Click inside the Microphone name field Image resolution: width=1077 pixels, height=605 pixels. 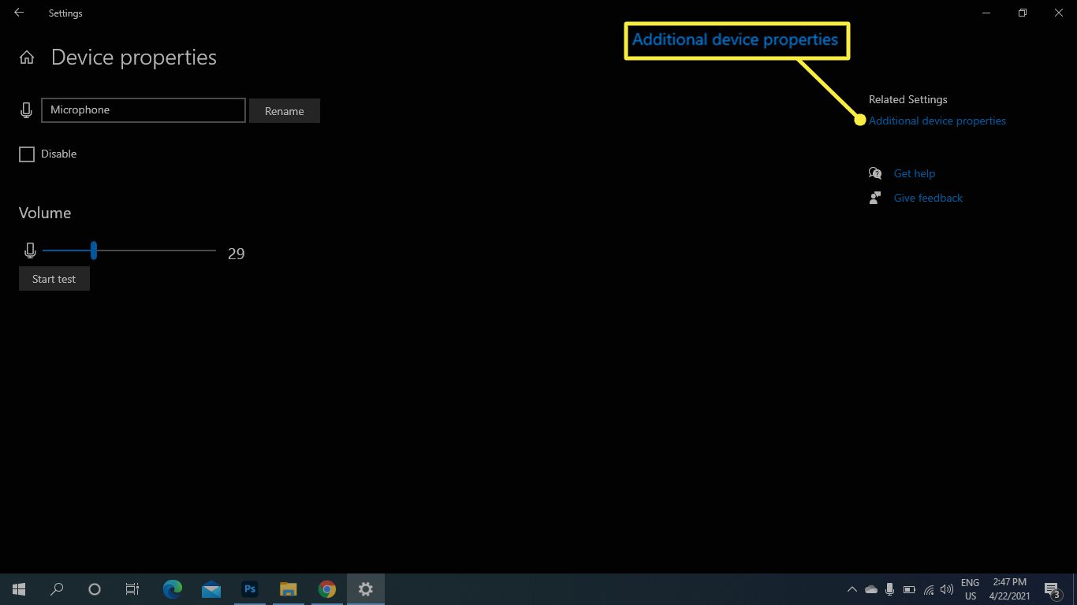pyautogui.click(x=143, y=110)
